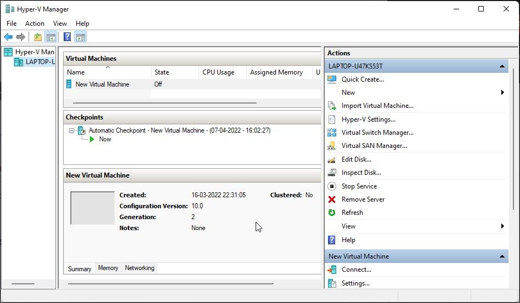Screen dimensions: 520x303
Task: Click the green Refresh icon
Action: click(x=332, y=213)
